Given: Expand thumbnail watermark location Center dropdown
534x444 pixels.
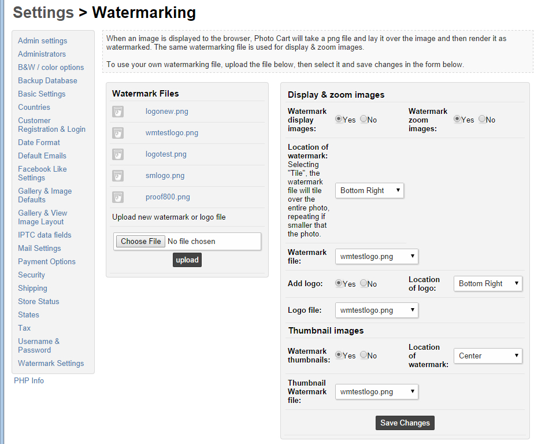Looking at the screenshot, I should tap(488, 356).
